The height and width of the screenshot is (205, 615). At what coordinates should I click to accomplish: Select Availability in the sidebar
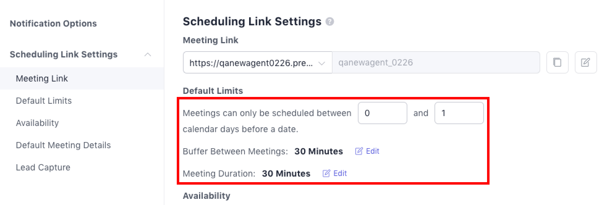pyautogui.click(x=37, y=123)
